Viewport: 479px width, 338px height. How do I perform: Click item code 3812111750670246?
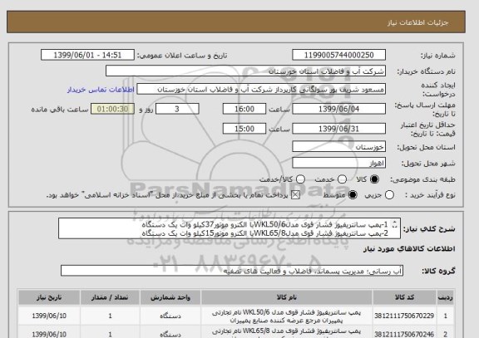coord(404,335)
